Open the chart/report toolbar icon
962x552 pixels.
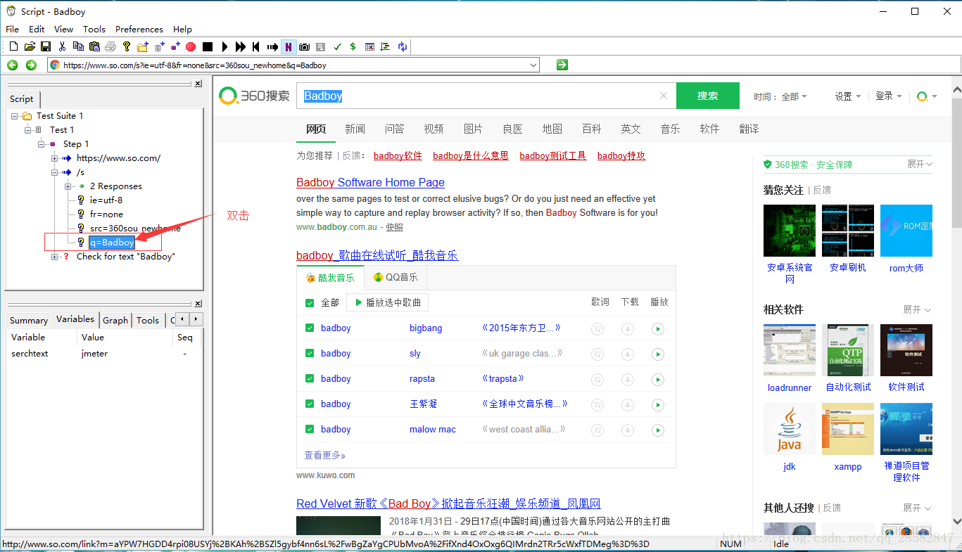pos(385,46)
